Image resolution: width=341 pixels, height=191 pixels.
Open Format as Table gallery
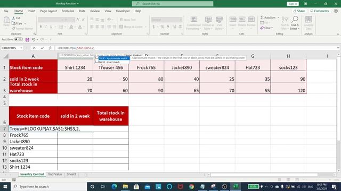pos(208,23)
